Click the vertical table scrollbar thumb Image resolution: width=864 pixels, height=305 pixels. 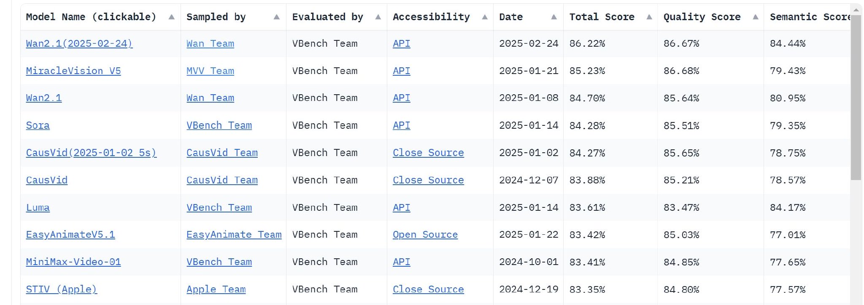856,98
